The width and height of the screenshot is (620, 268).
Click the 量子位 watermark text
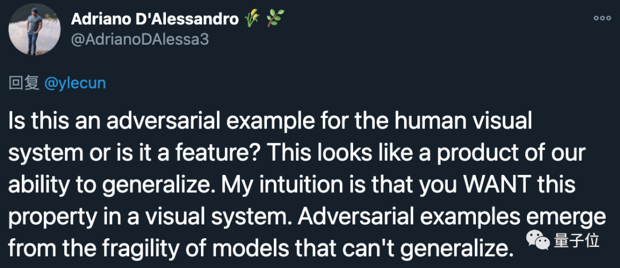[x=577, y=241]
